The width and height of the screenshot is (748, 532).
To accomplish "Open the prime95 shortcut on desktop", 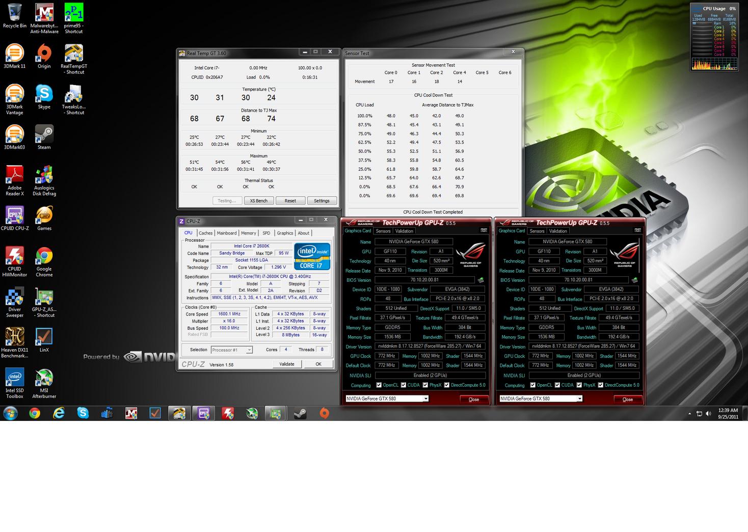I will 74,19.
